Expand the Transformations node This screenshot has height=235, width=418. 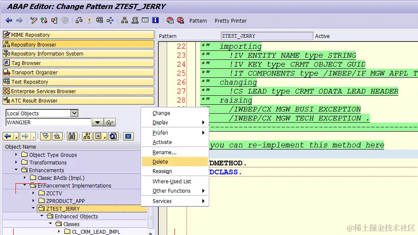[16, 162]
